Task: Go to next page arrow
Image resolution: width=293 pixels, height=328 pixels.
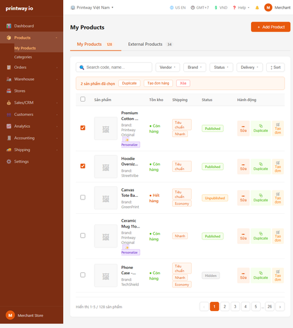Action: pos(280,306)
